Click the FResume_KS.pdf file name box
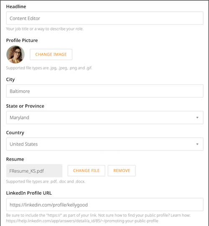 tap(34, 171)
